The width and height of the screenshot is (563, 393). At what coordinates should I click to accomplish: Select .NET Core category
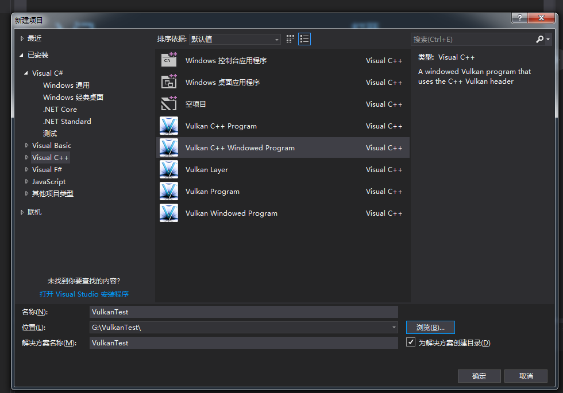tap(60, 110)
